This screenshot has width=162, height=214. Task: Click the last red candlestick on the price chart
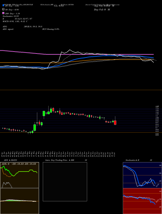(x=115, y=123)
